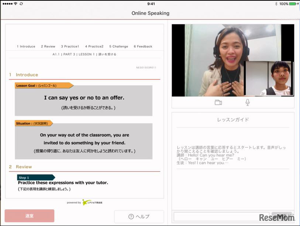Jump to the '3 Practice1' step

coord(70,46)
